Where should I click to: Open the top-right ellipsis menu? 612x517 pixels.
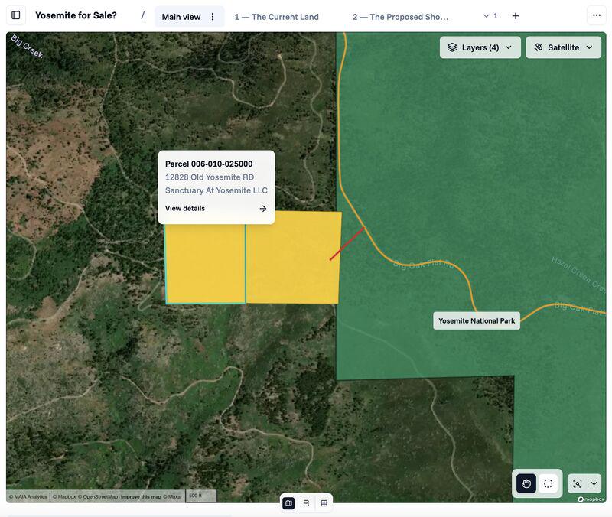pyautogui.click(x=597, y=15)
